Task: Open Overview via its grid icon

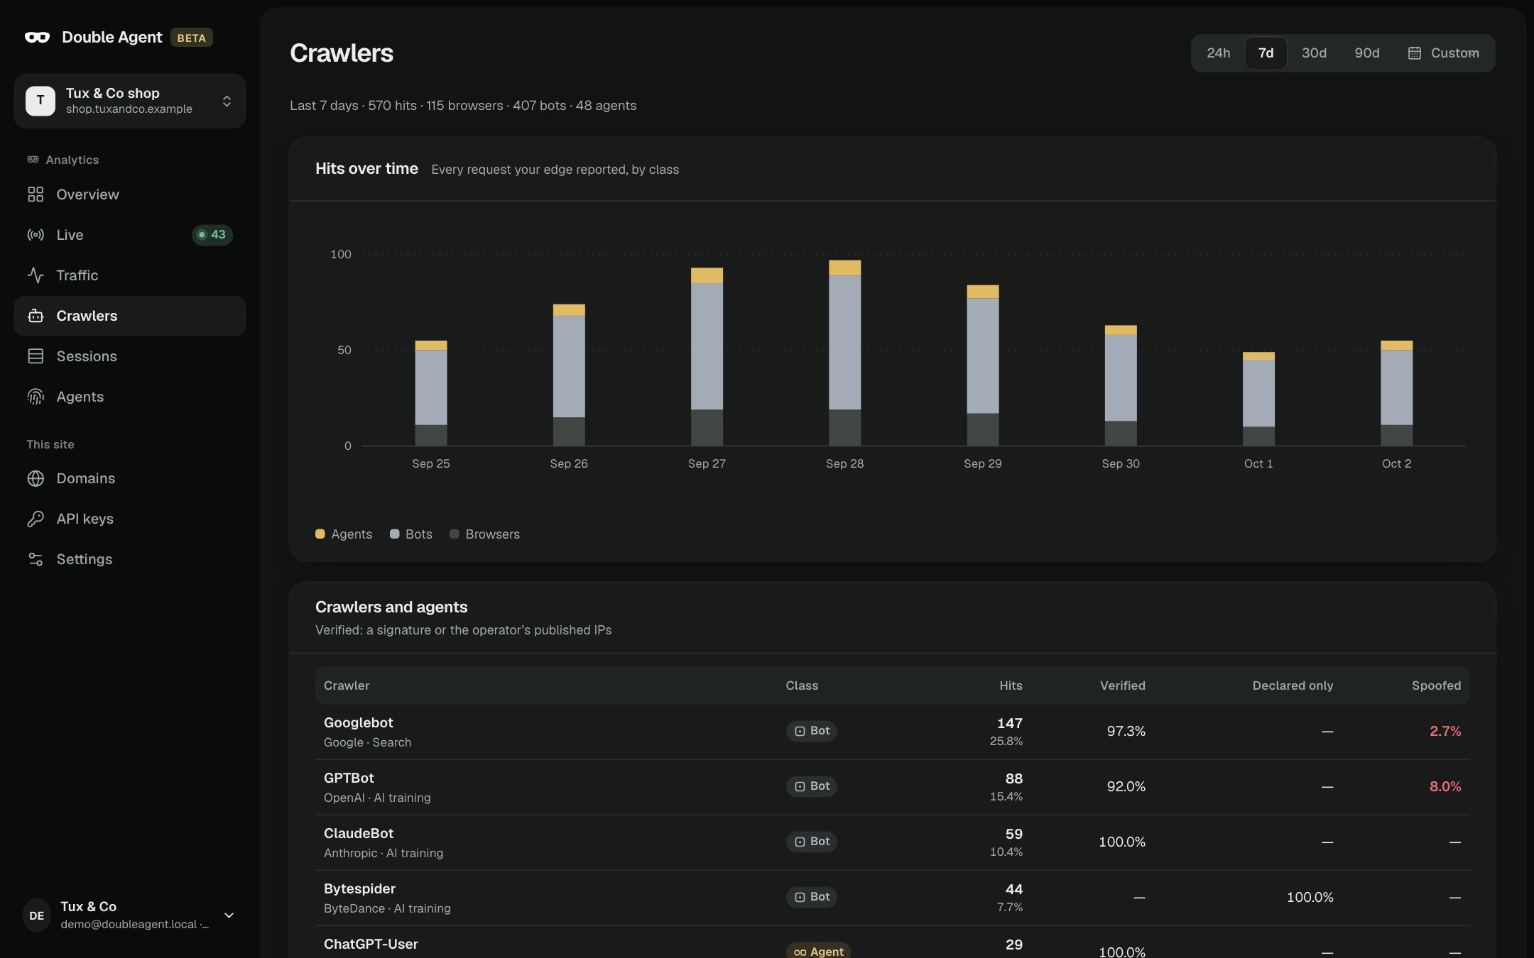Action: click(36, 194)
